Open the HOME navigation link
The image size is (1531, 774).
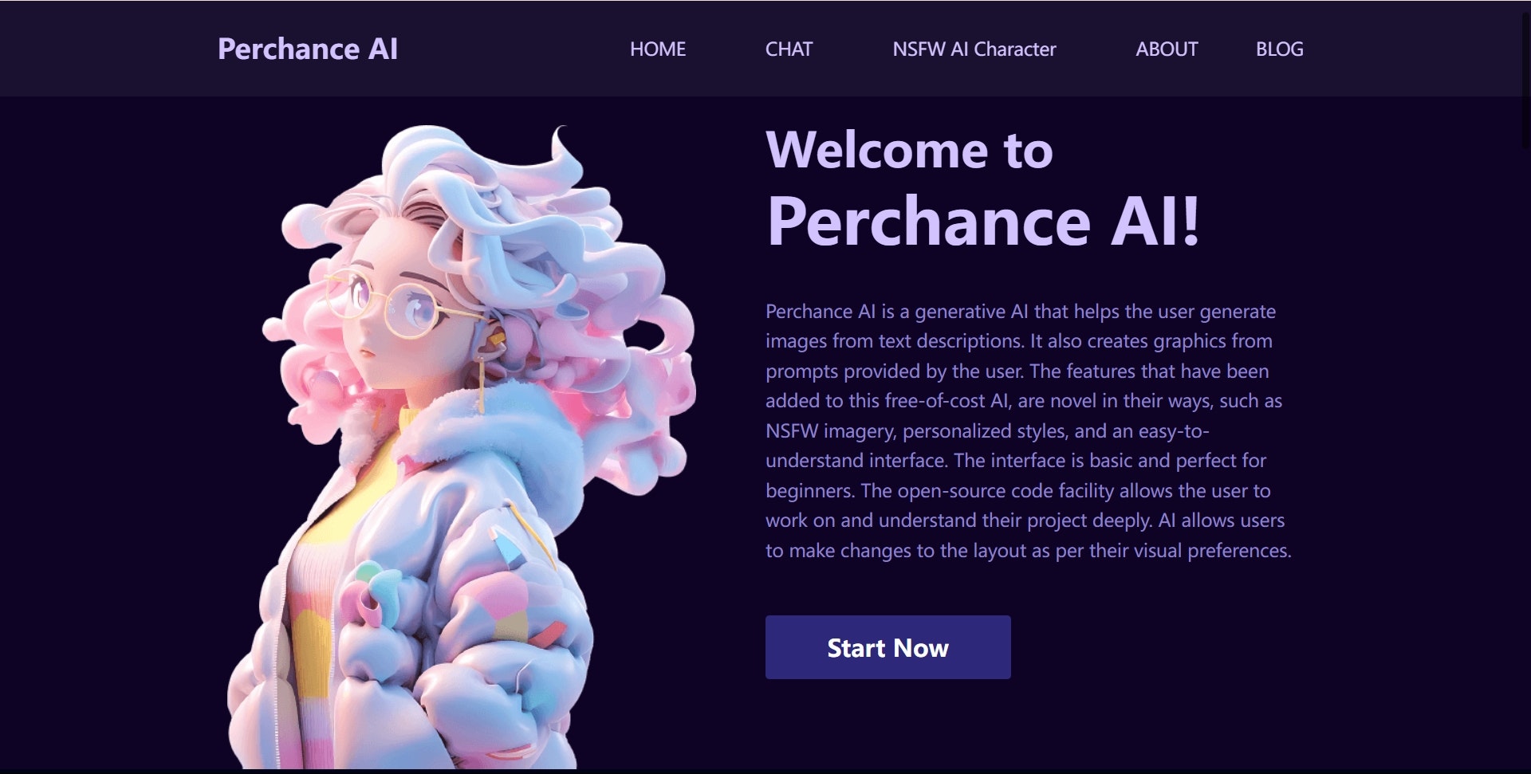pos(658,49)
